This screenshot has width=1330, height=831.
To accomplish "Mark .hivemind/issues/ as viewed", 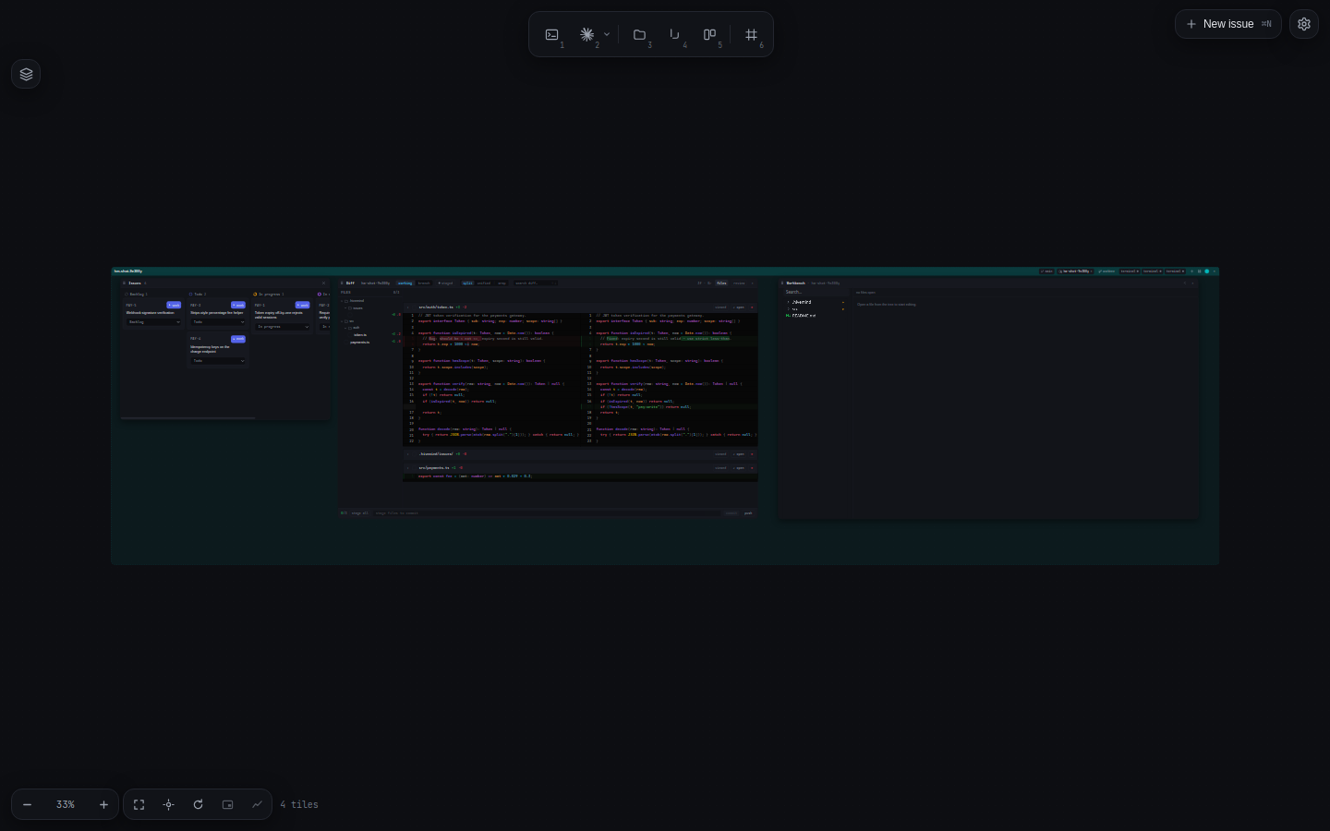I will coord(720,454).
